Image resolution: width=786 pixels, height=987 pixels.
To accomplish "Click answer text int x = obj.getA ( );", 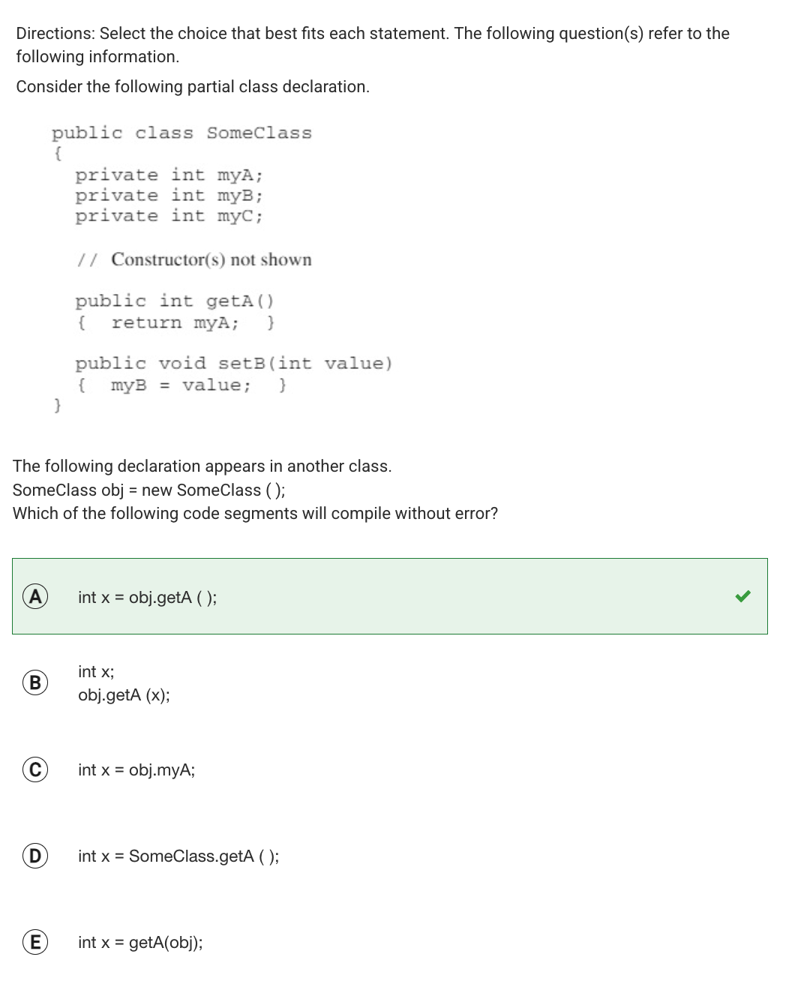I will [148, 597].
